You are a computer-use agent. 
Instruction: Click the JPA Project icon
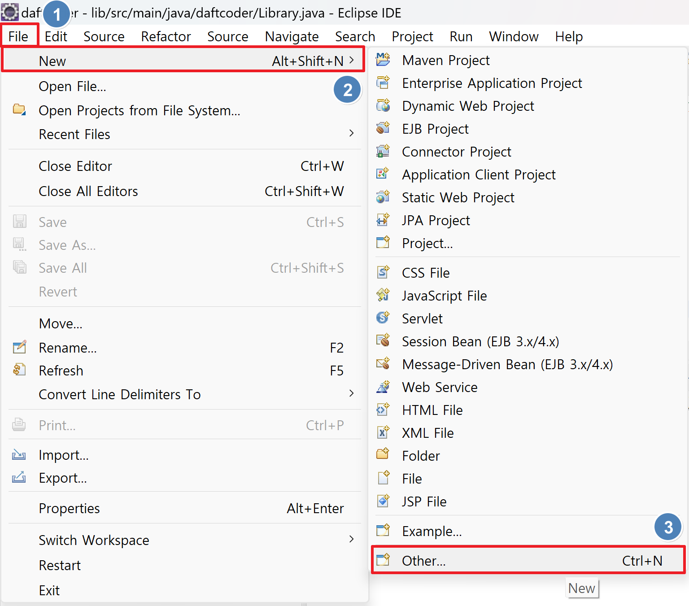click(383, 220)
